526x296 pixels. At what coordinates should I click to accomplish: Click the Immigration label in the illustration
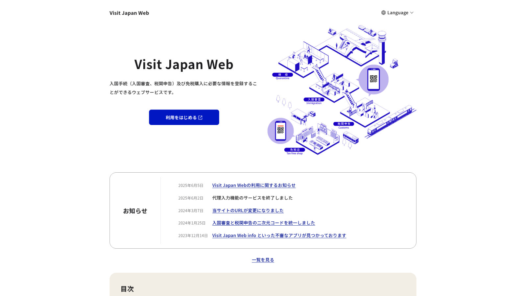[x=314, y=101]
